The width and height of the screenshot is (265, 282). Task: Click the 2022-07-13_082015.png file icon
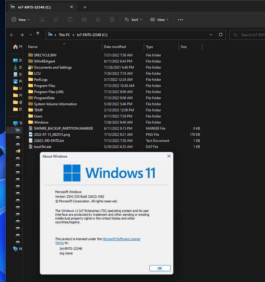click(x=31, y=135)
